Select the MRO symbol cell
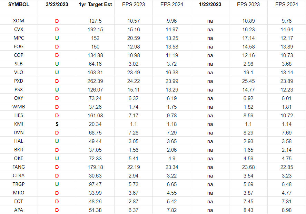 (19, 193)
